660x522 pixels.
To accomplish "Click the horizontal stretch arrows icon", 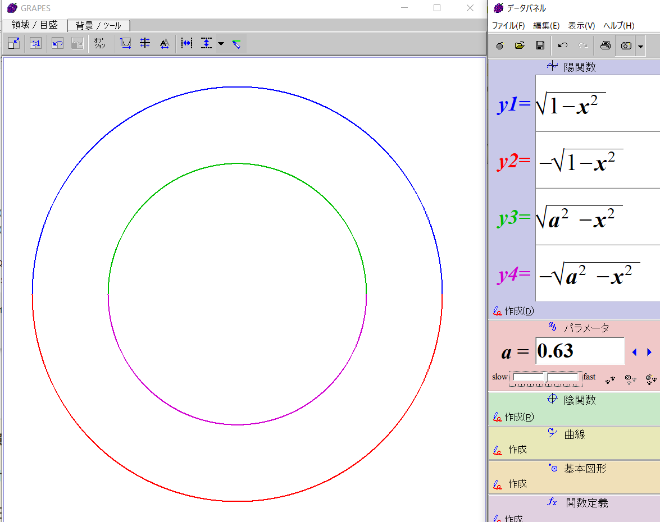I will 186,43.
